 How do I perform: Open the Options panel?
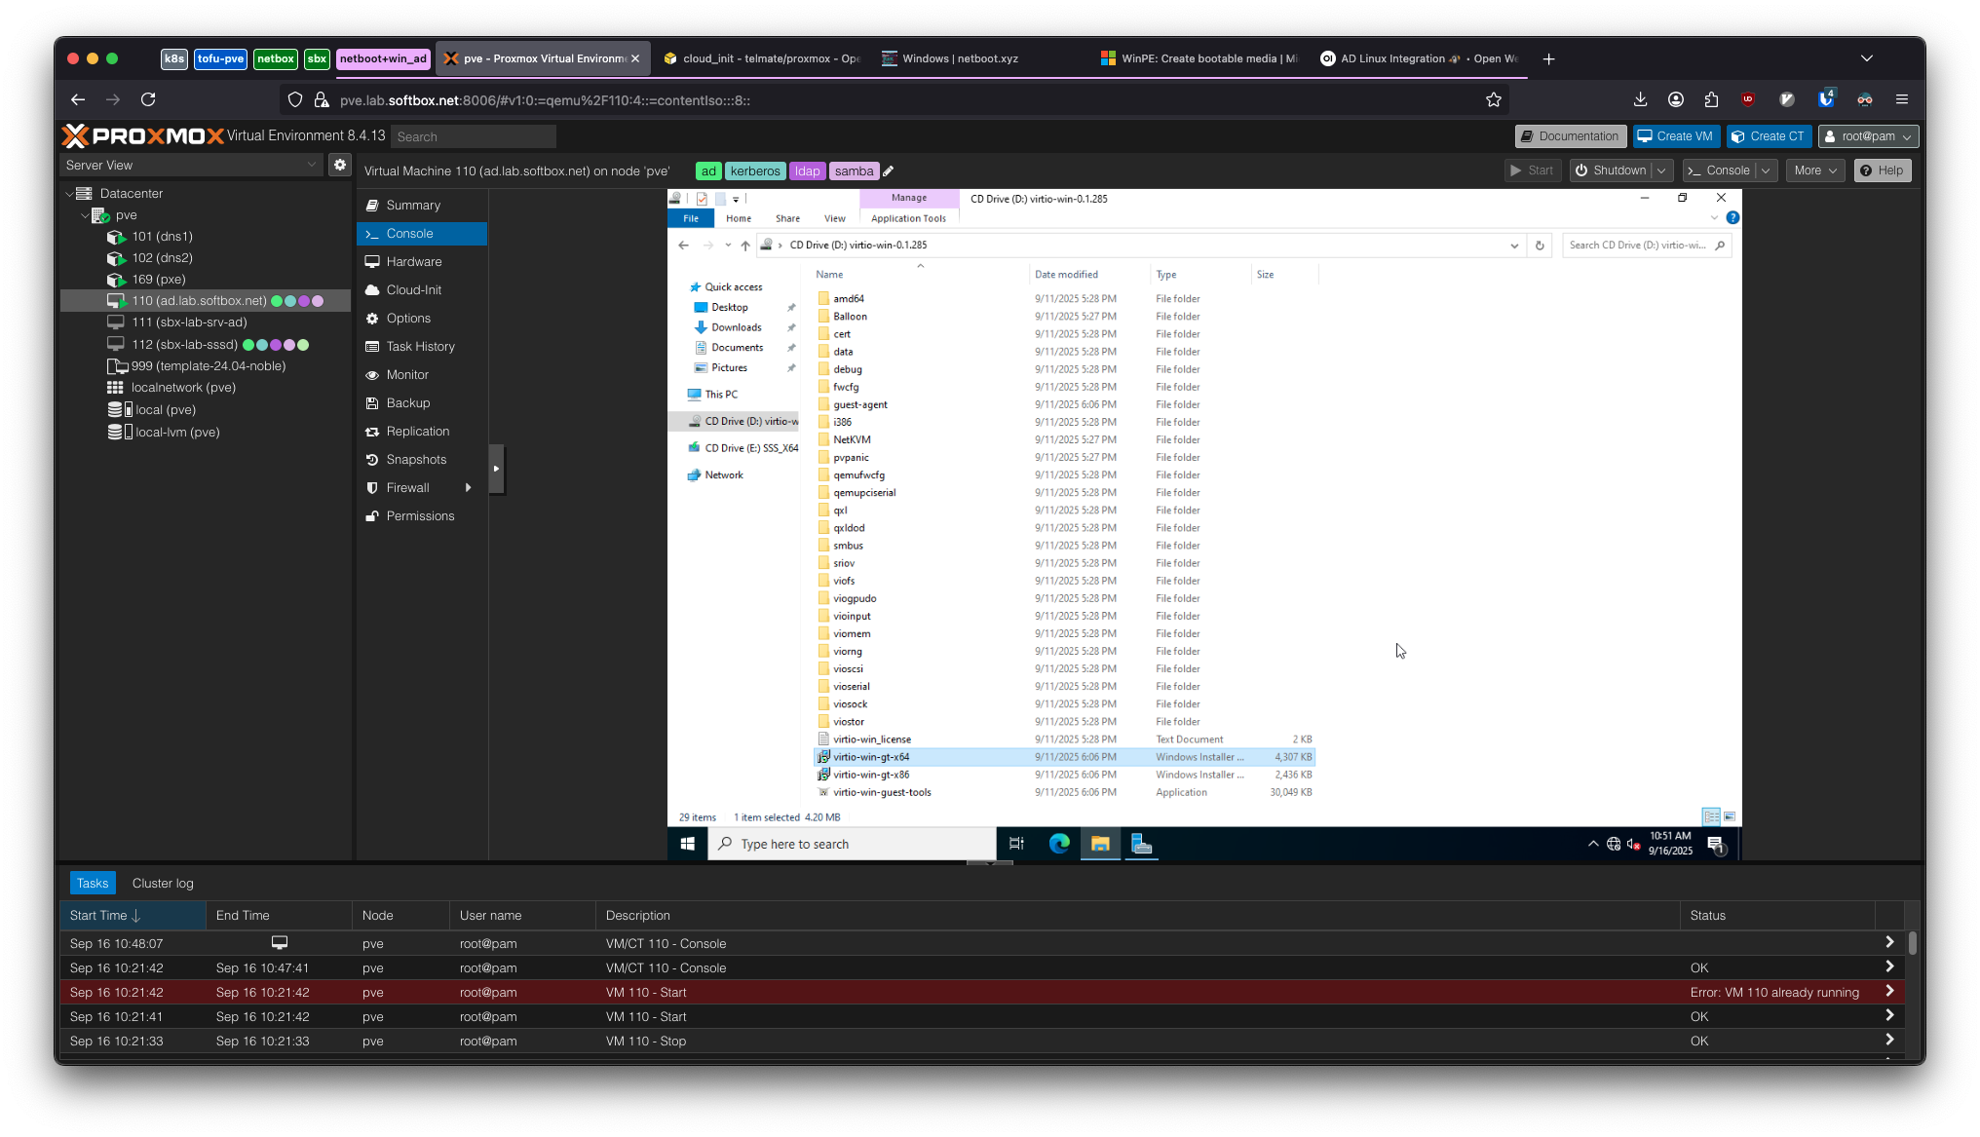407,318
